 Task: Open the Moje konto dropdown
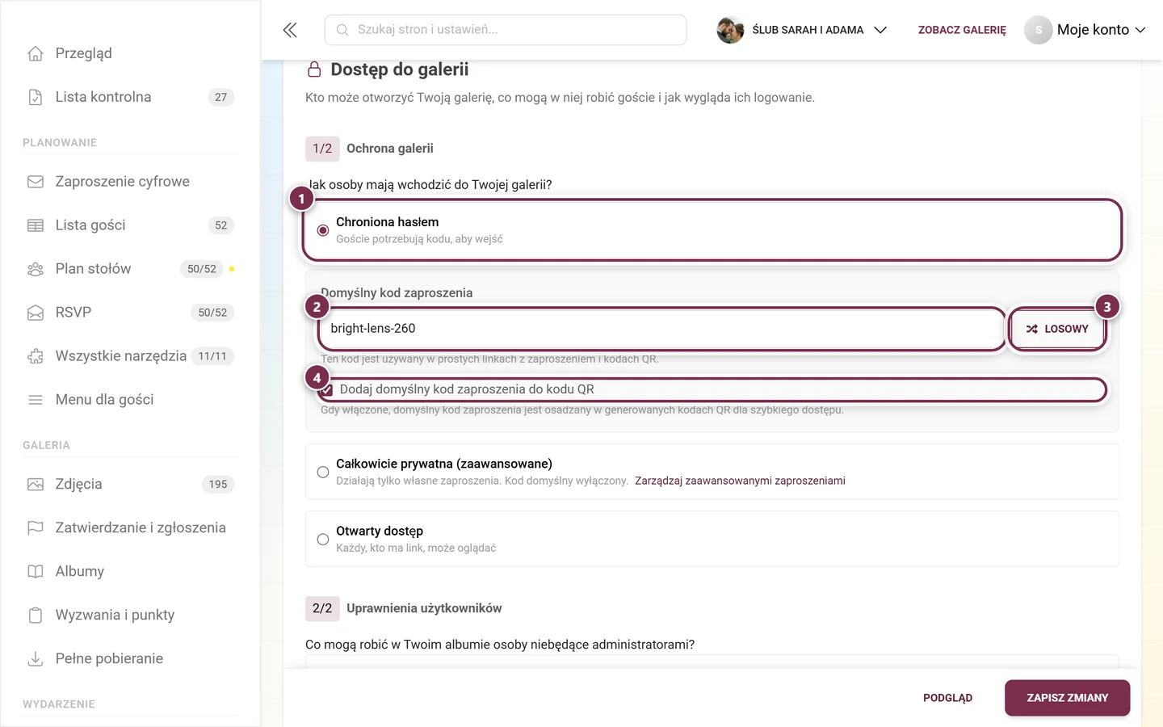click(x=1085, y=30)
